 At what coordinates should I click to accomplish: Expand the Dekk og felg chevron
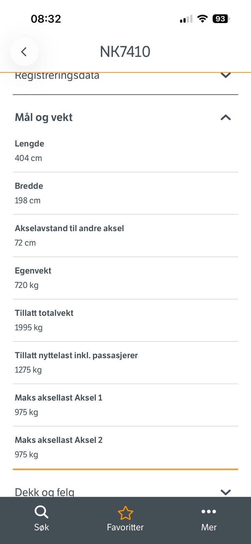(225, 492)
